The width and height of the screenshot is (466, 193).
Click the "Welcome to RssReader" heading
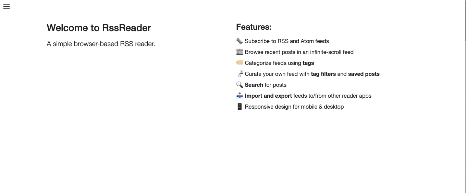99,28
